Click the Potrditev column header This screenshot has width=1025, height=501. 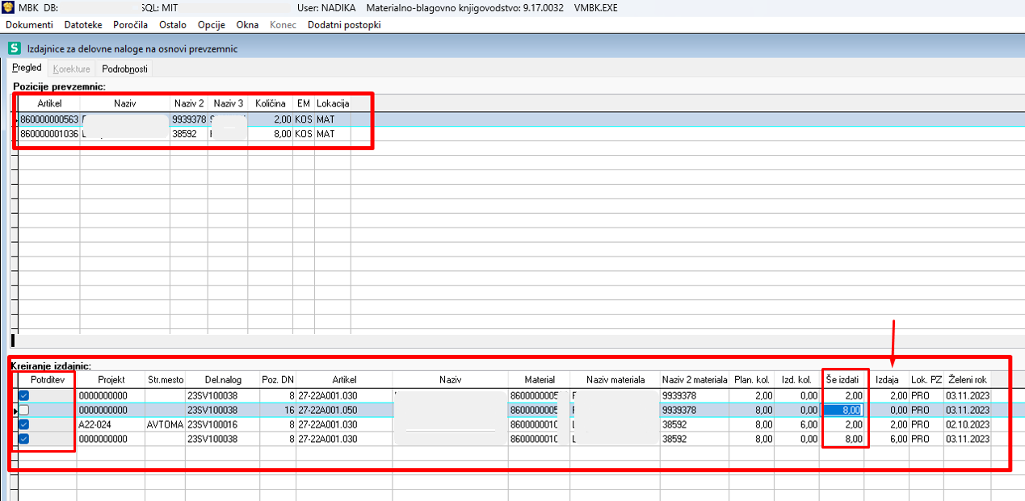pos(47,379)
